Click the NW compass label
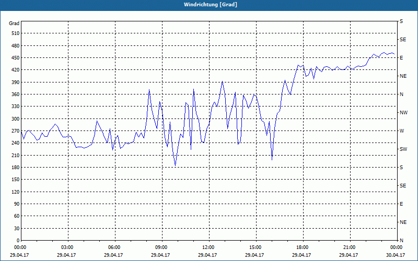This screenshot has height=261, width=418. click(x=403, y=113)
